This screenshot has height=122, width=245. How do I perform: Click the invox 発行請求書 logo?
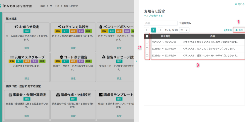[x=16, y=6]
